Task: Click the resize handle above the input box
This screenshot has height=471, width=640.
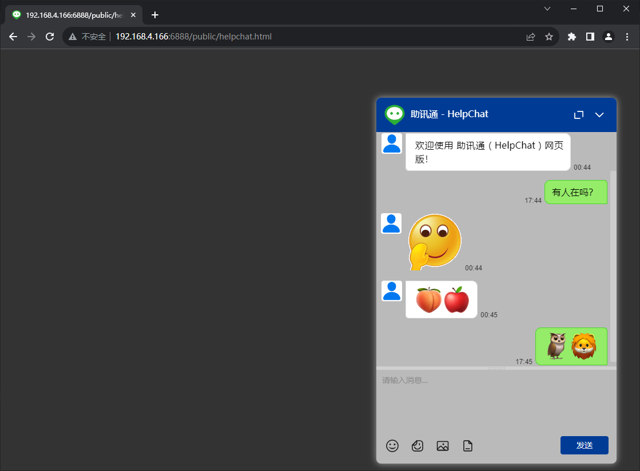Action: (496, 368)
